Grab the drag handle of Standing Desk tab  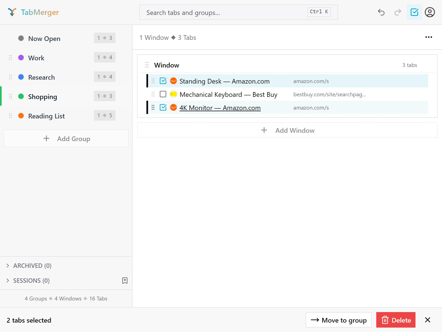[153, 81]
